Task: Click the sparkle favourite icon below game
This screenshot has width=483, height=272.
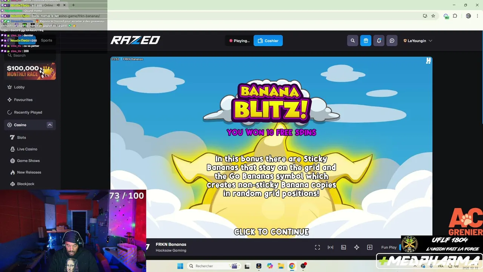Action: (357, 247)
